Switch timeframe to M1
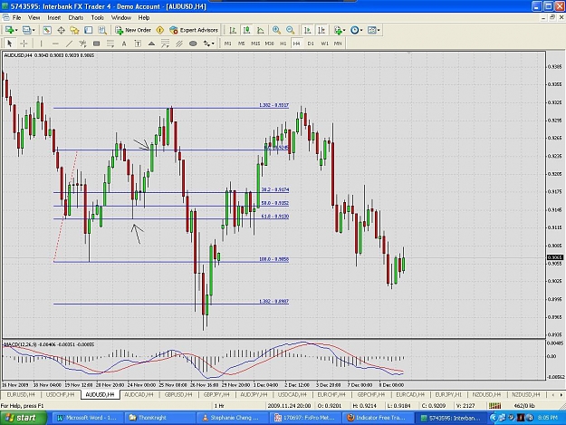Screen dimensions: 566x425 (228, 43)
